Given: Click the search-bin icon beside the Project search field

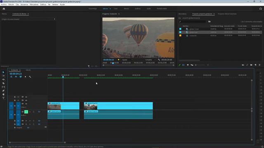Looking at the screenshot, I should (x=209, y=21).
